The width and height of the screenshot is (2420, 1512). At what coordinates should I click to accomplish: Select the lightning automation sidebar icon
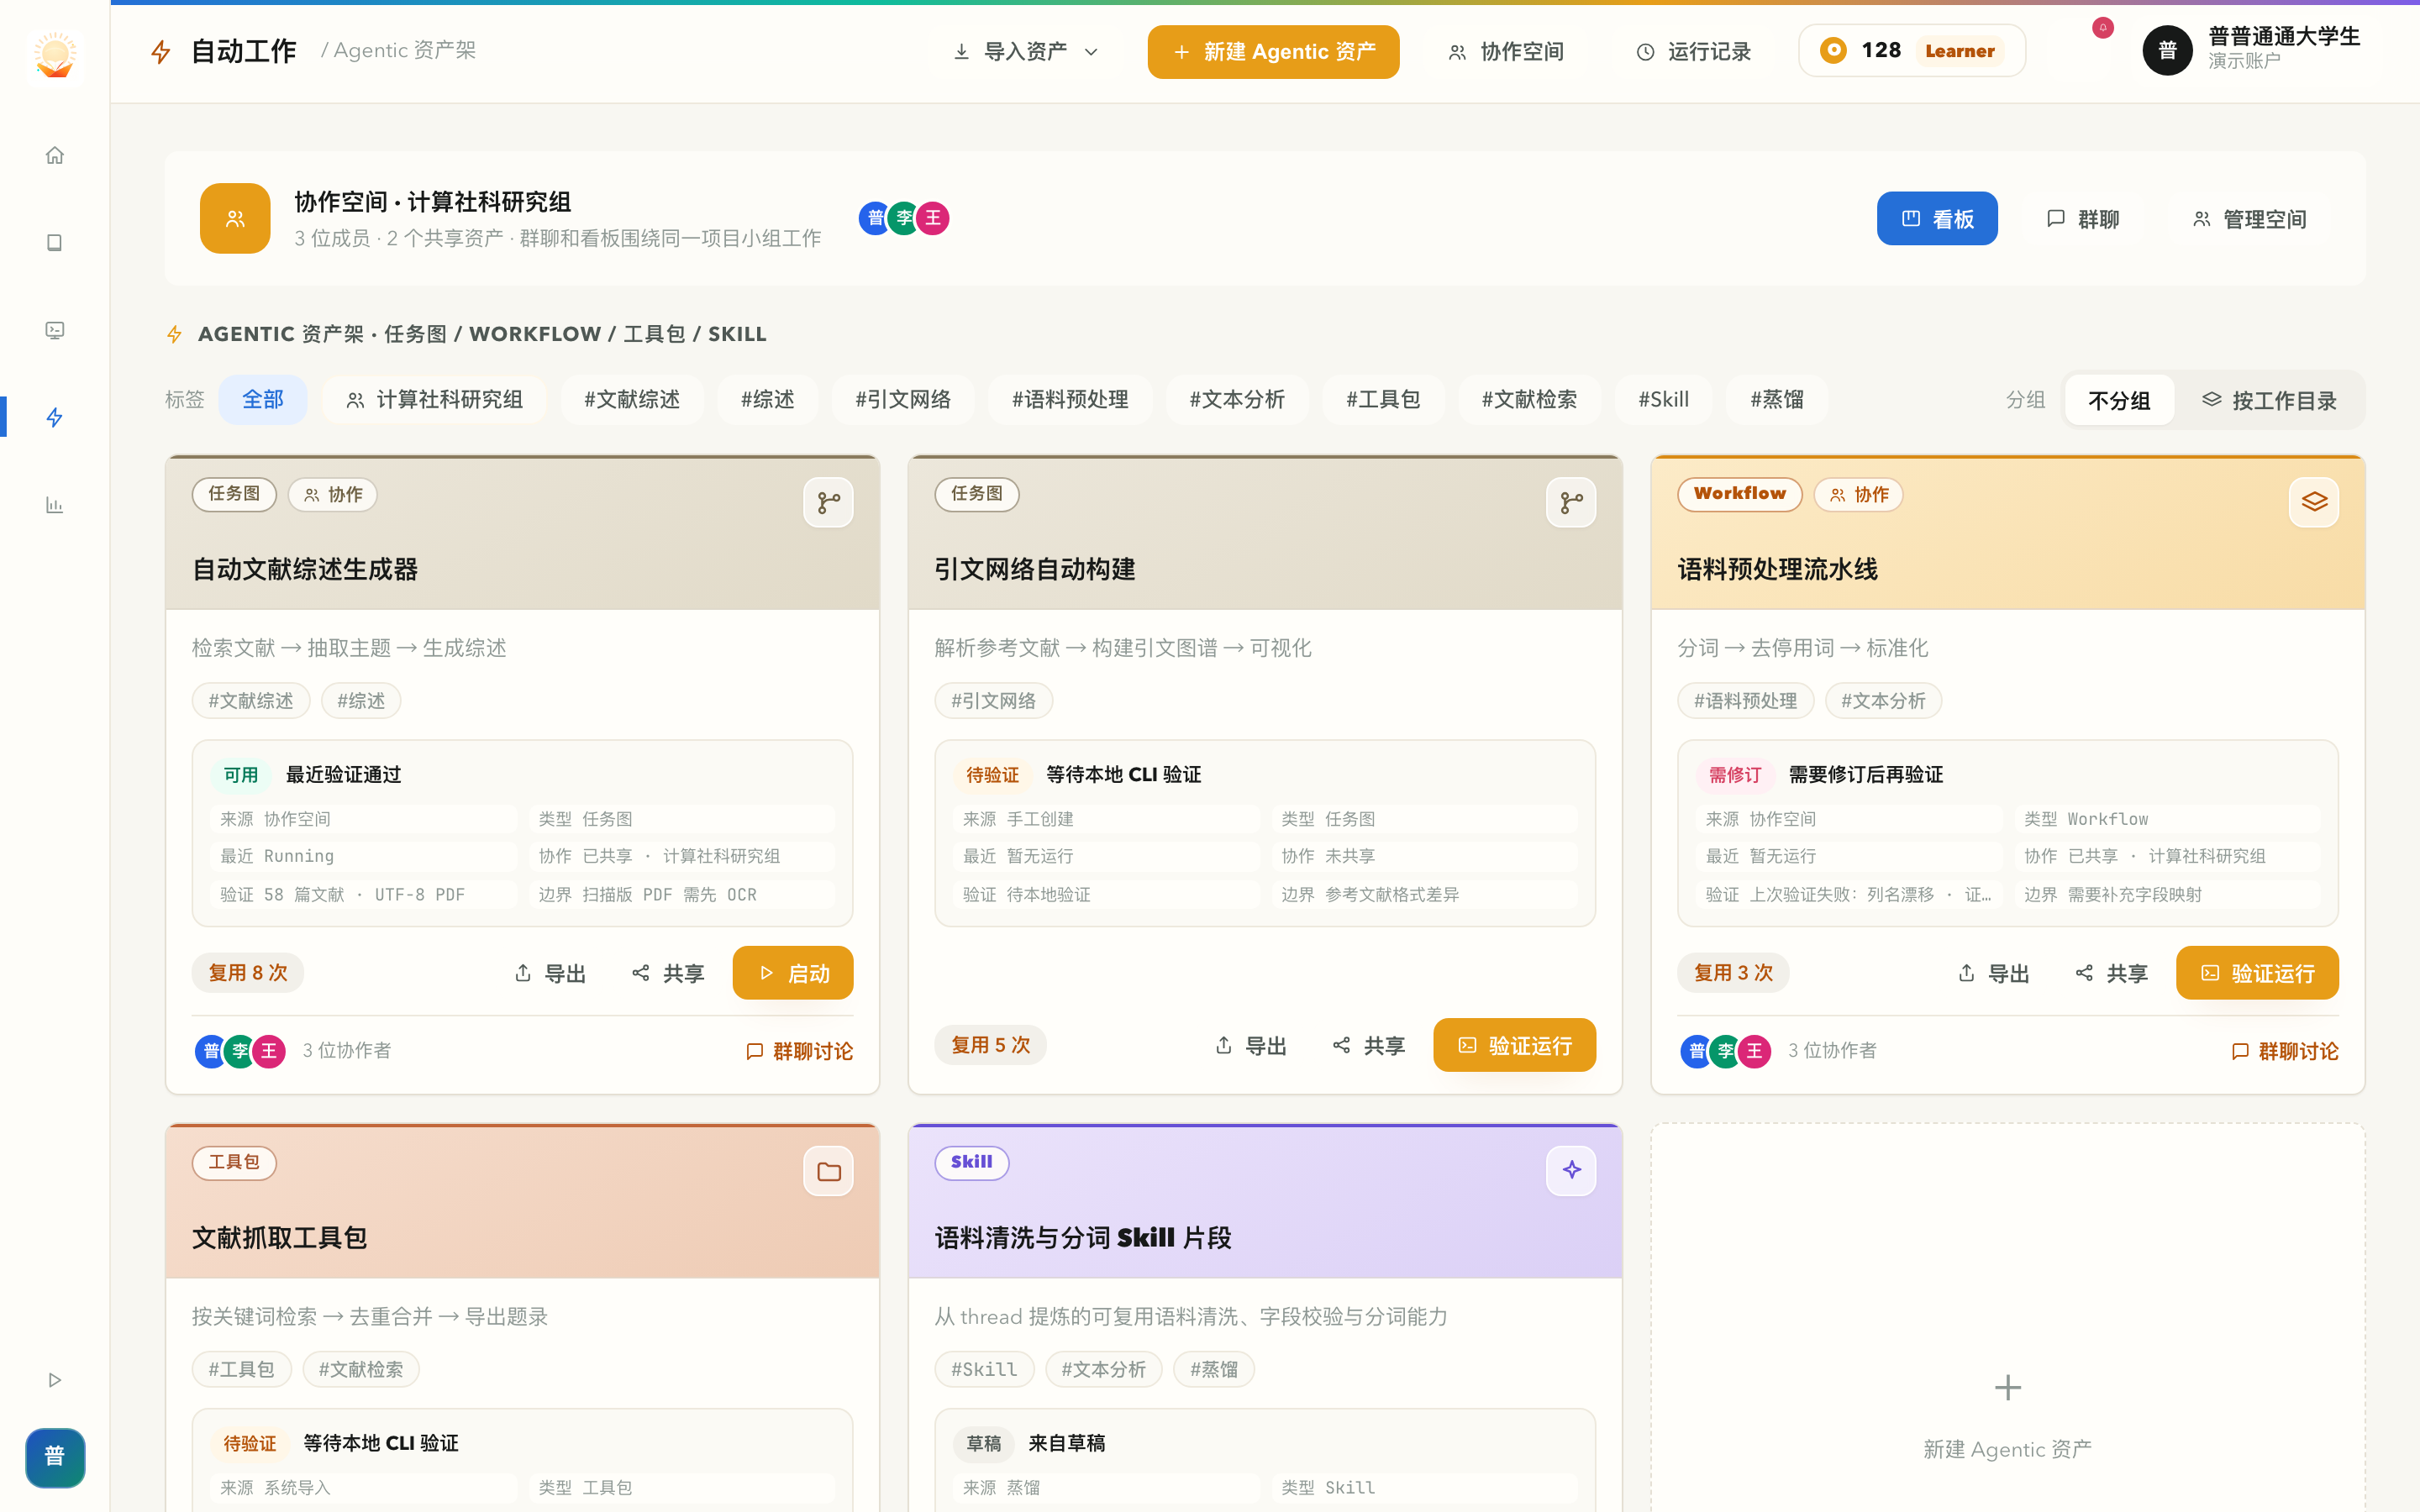pos(55,417)
